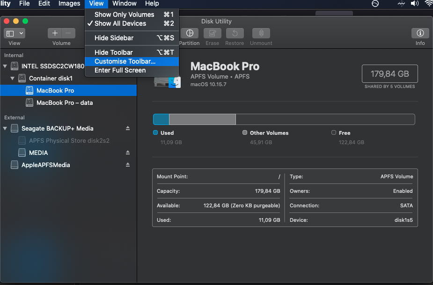Choose Hide Sidebar from View menu
433x285 pixels.
pyautogui.click(x=132, y=38)
